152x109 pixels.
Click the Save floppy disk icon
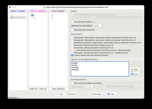132,74
